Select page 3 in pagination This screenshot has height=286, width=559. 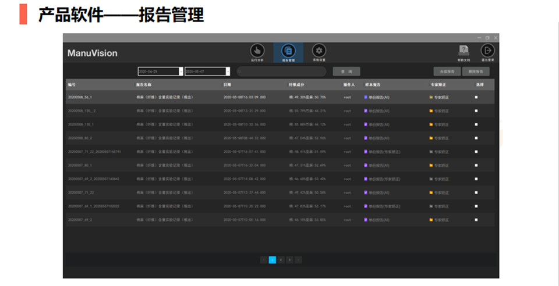(289, 260)
